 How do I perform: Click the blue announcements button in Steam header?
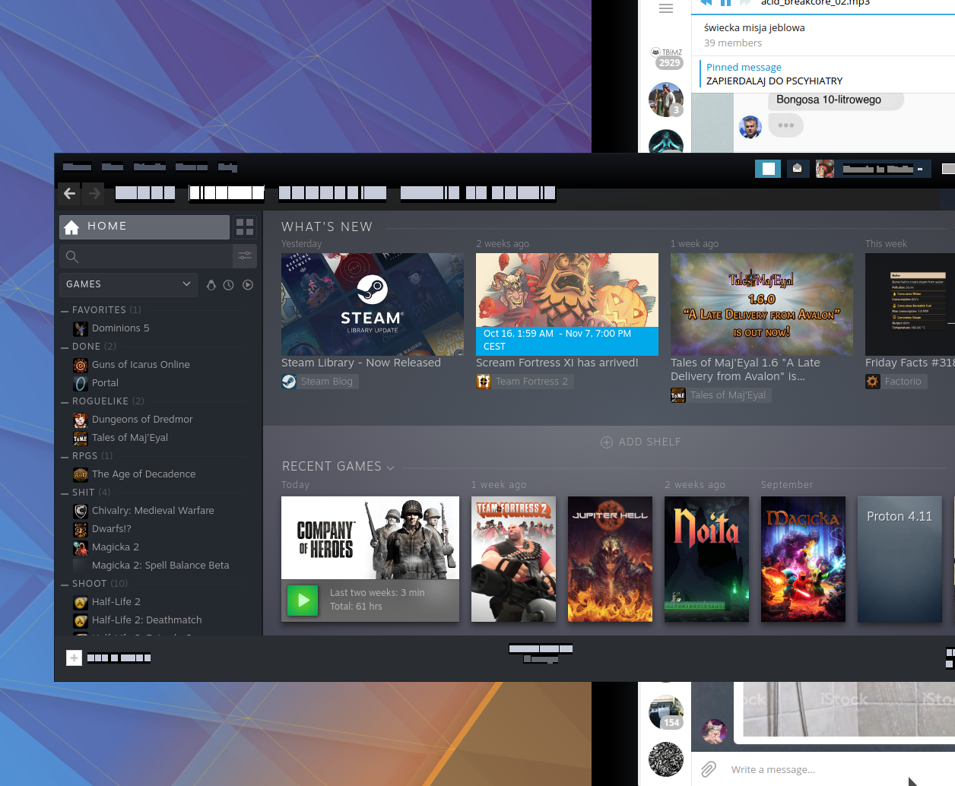[768, 168]
